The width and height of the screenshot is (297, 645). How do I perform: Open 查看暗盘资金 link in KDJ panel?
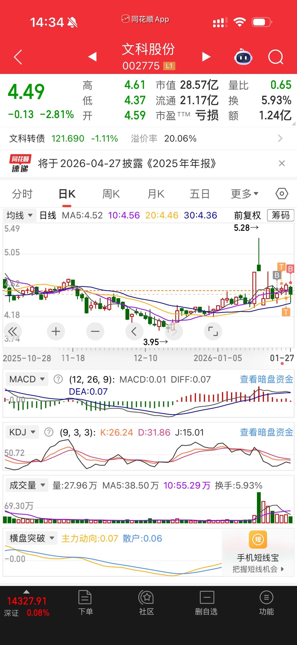tap(267, 432)
